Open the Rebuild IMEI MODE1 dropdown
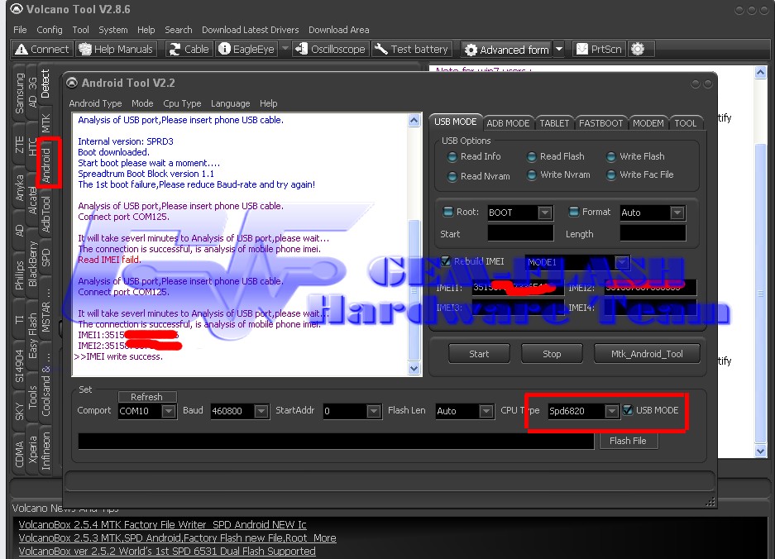This screenshot has height=559, width=775. tap(622, 262)
